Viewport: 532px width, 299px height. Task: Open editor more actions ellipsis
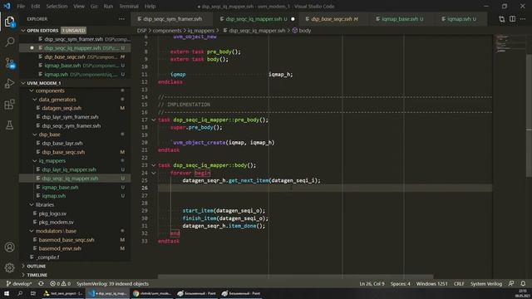tap(523, 19)
